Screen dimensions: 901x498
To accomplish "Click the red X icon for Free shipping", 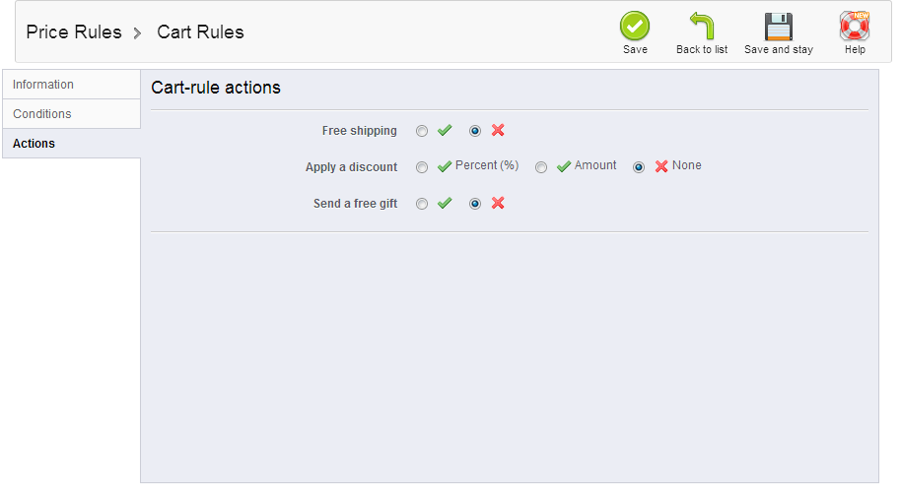I will 498,131.
